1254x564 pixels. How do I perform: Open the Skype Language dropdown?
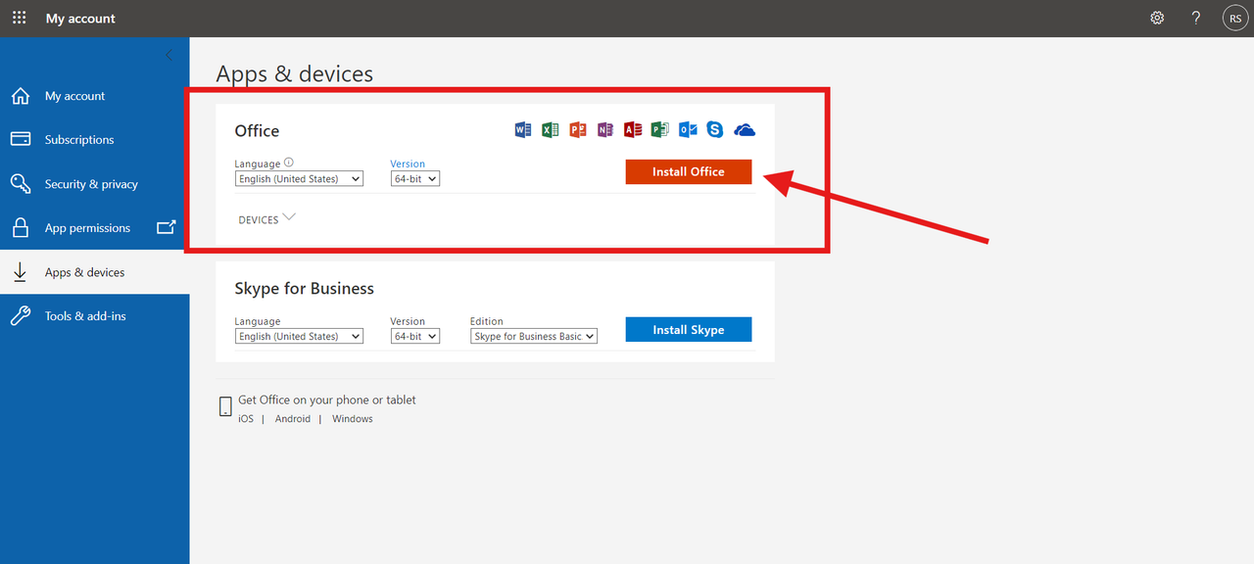click(300, 336)
